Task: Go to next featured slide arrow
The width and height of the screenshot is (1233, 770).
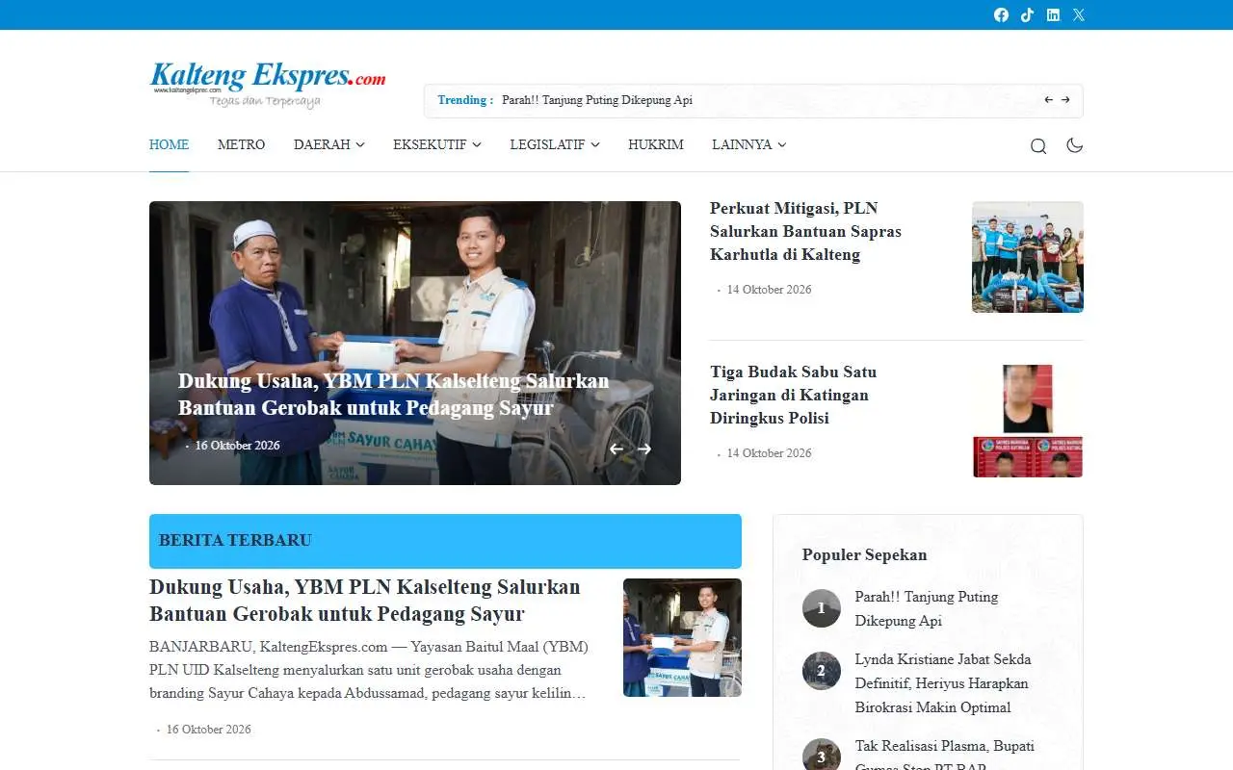Action: 644,449
